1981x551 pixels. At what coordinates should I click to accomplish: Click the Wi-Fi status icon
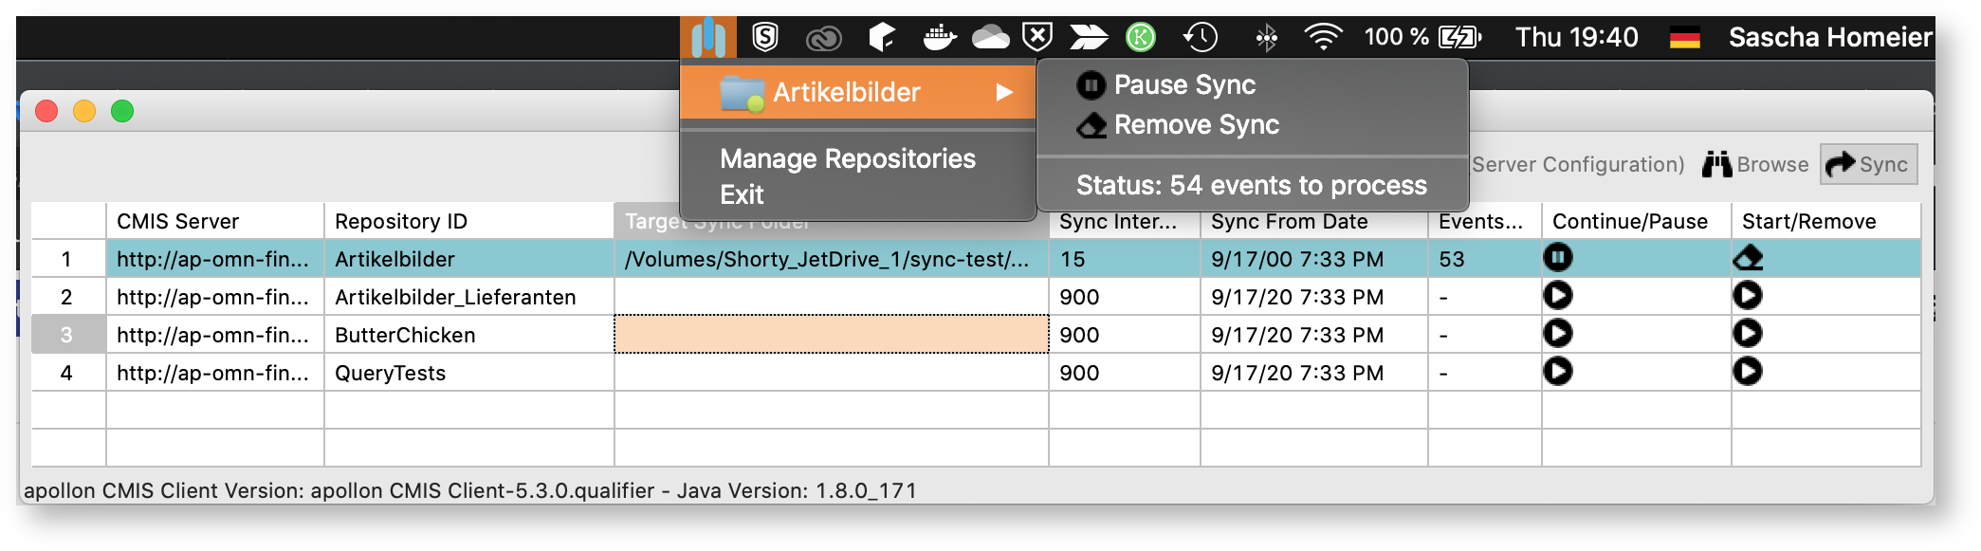1322,38
